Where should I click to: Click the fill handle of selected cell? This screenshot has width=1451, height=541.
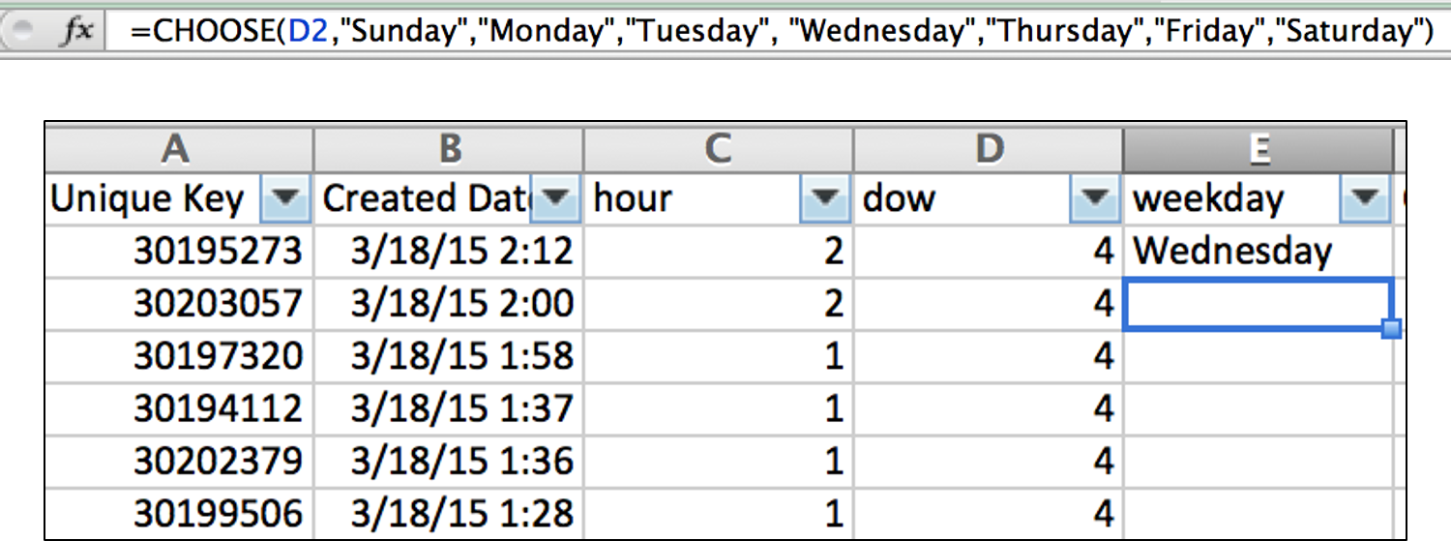tap(1392, 330)
